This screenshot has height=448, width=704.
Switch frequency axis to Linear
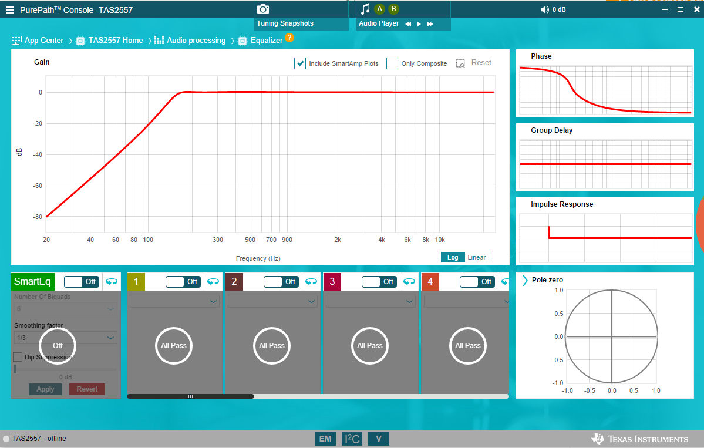click(x=476, y=257)
